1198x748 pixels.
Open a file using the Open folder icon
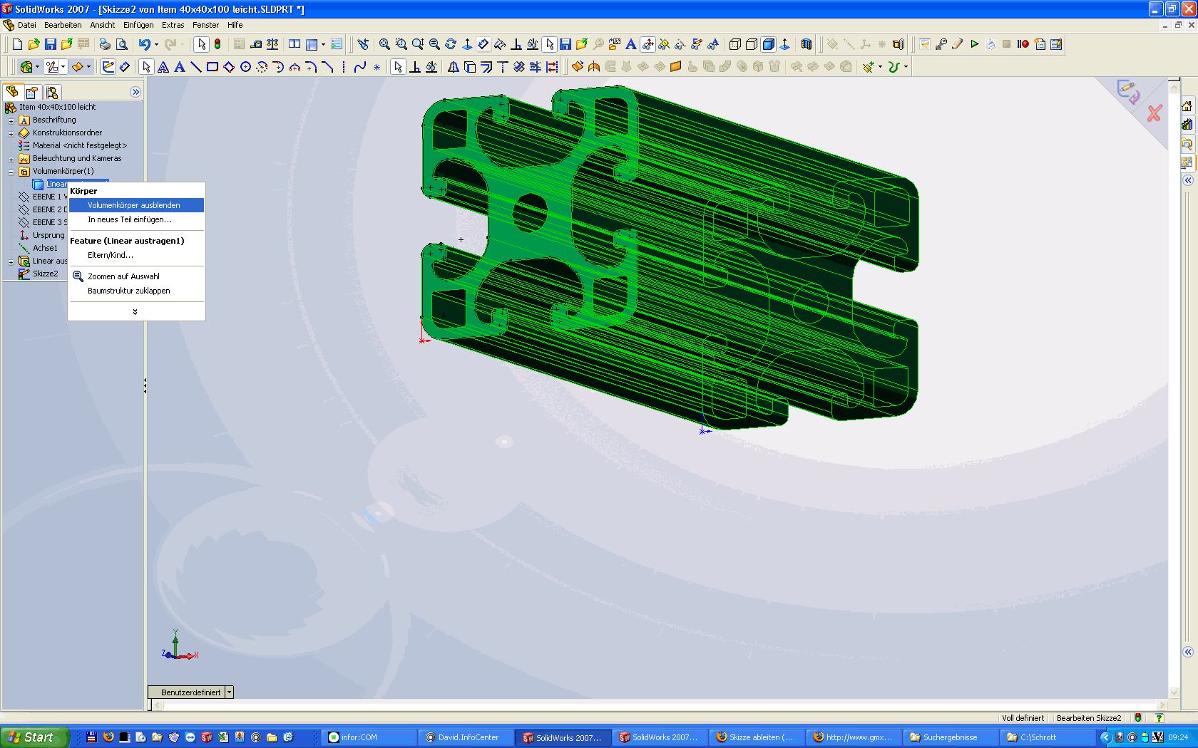coord(34,44)
